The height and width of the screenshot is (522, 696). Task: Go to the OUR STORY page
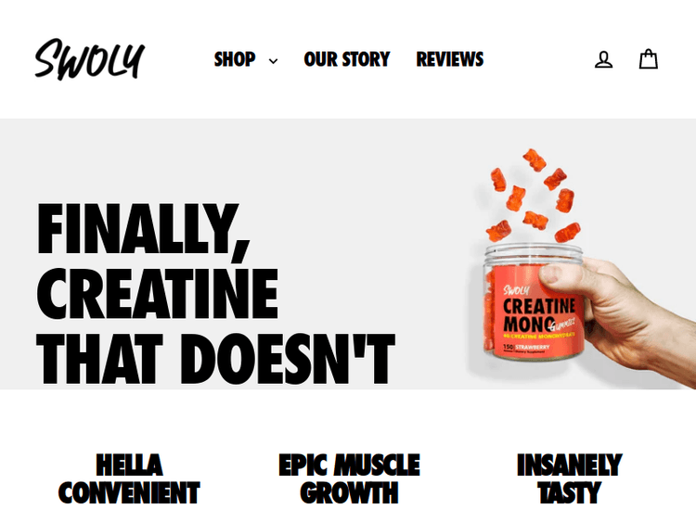(x=347, y=59)
